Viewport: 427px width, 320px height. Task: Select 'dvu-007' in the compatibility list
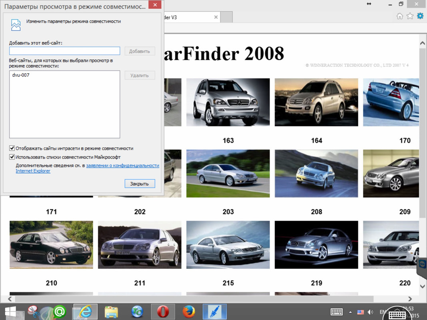[x=21, y=75]
